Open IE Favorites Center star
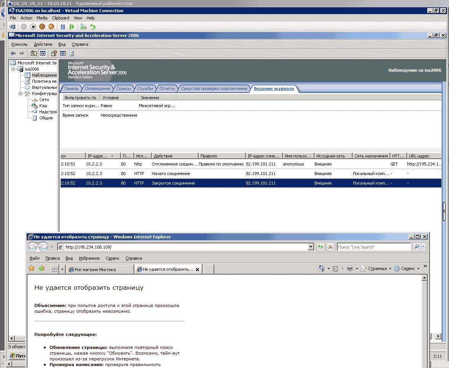 [32, 268]
